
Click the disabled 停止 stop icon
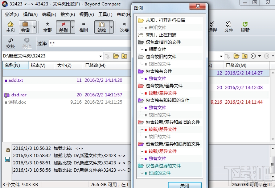coord(27,43)
